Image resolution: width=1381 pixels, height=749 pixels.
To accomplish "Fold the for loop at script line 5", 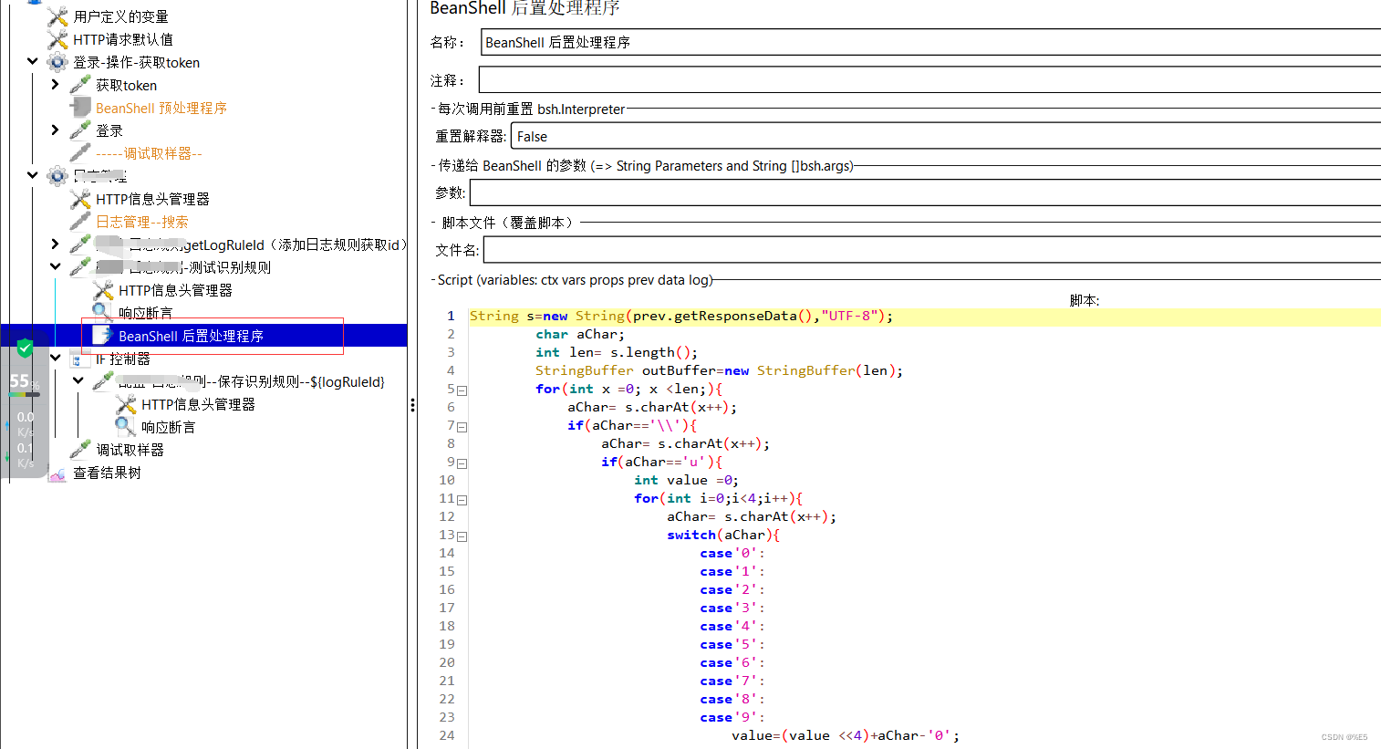I will tap(462, 390).
